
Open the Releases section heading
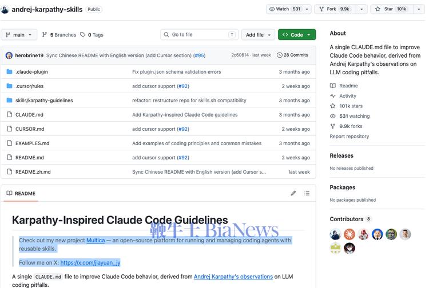(x=341, y=156)
